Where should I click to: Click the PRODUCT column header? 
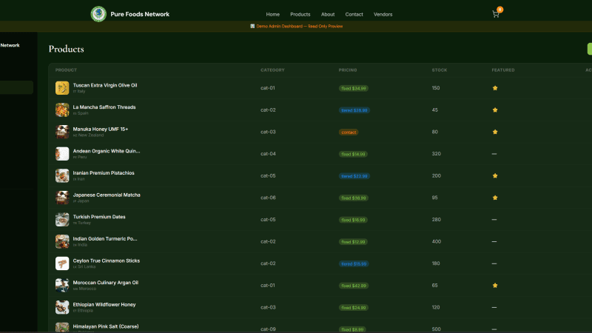pyautogui.click(x=66, y=70)
